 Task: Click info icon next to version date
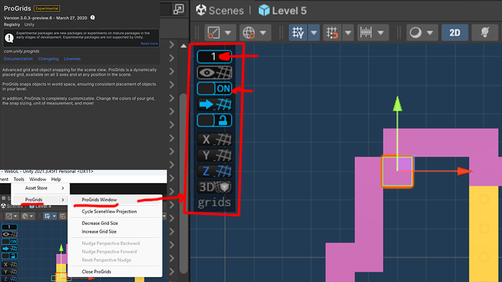coord(92,18)
